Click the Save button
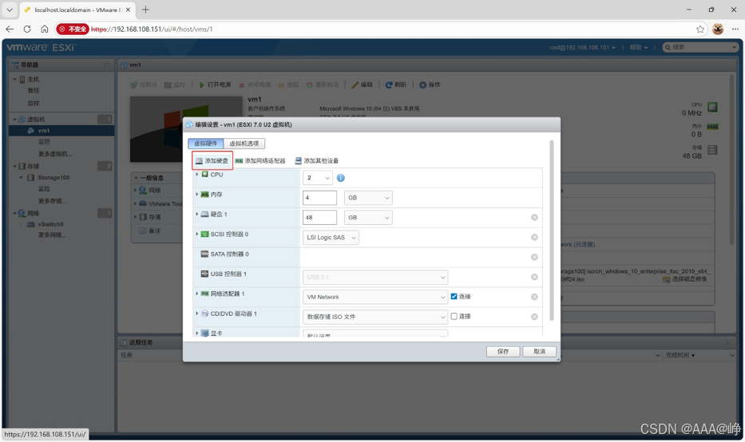 click(x=503, y=351)
